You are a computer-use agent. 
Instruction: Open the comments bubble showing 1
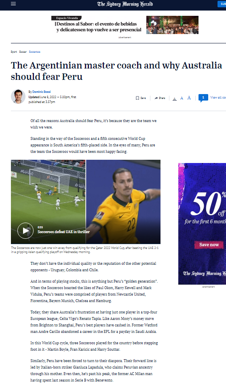pos(203,98)
